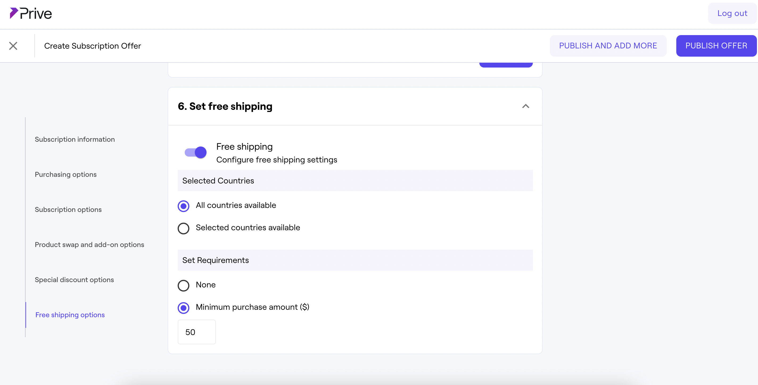The height and width of the screenshot is (385, 758).
Task: Go to Purchasing options step
Action: tap(66, 175)
